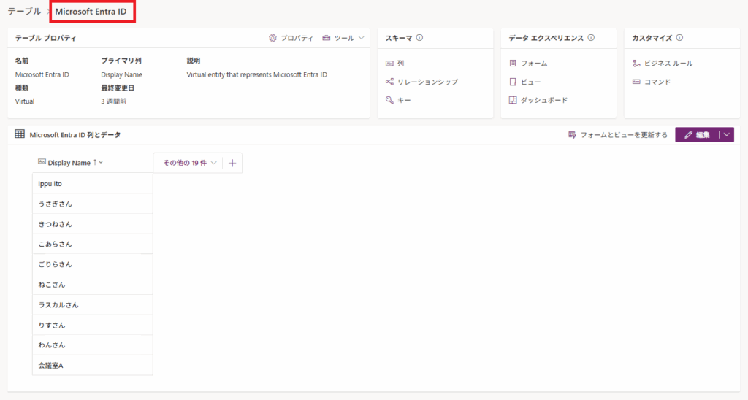
Task: Select the わんさん row
Action: point(93,345)
